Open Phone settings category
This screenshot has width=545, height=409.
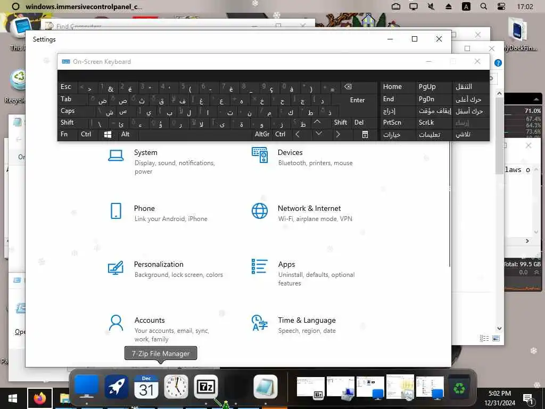(158, 213)
